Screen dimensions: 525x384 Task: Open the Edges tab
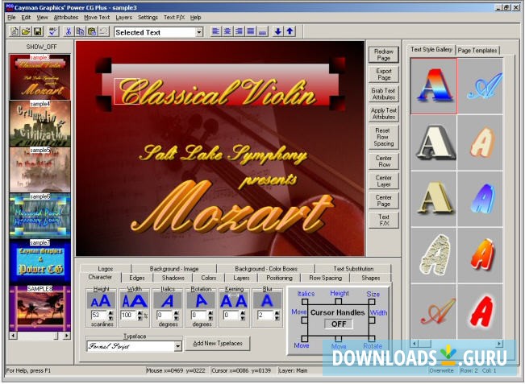pos(137,278)
